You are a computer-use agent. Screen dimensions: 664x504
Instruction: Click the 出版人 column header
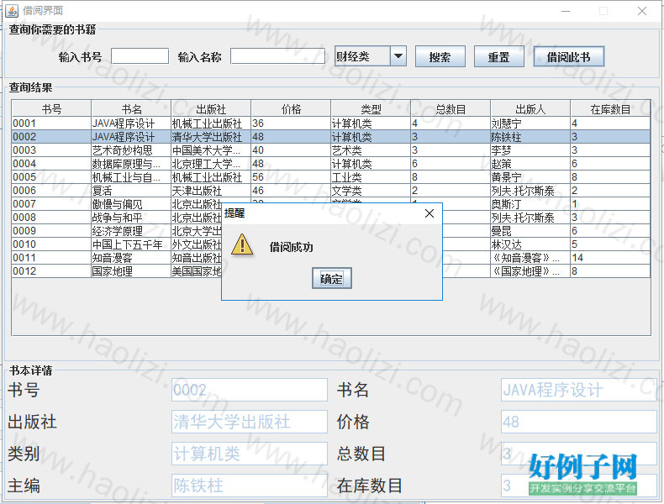(530, 109)
